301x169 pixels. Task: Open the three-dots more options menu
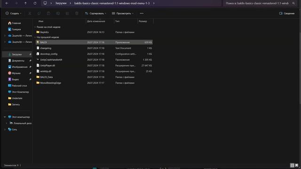click(x=142, y=14)
